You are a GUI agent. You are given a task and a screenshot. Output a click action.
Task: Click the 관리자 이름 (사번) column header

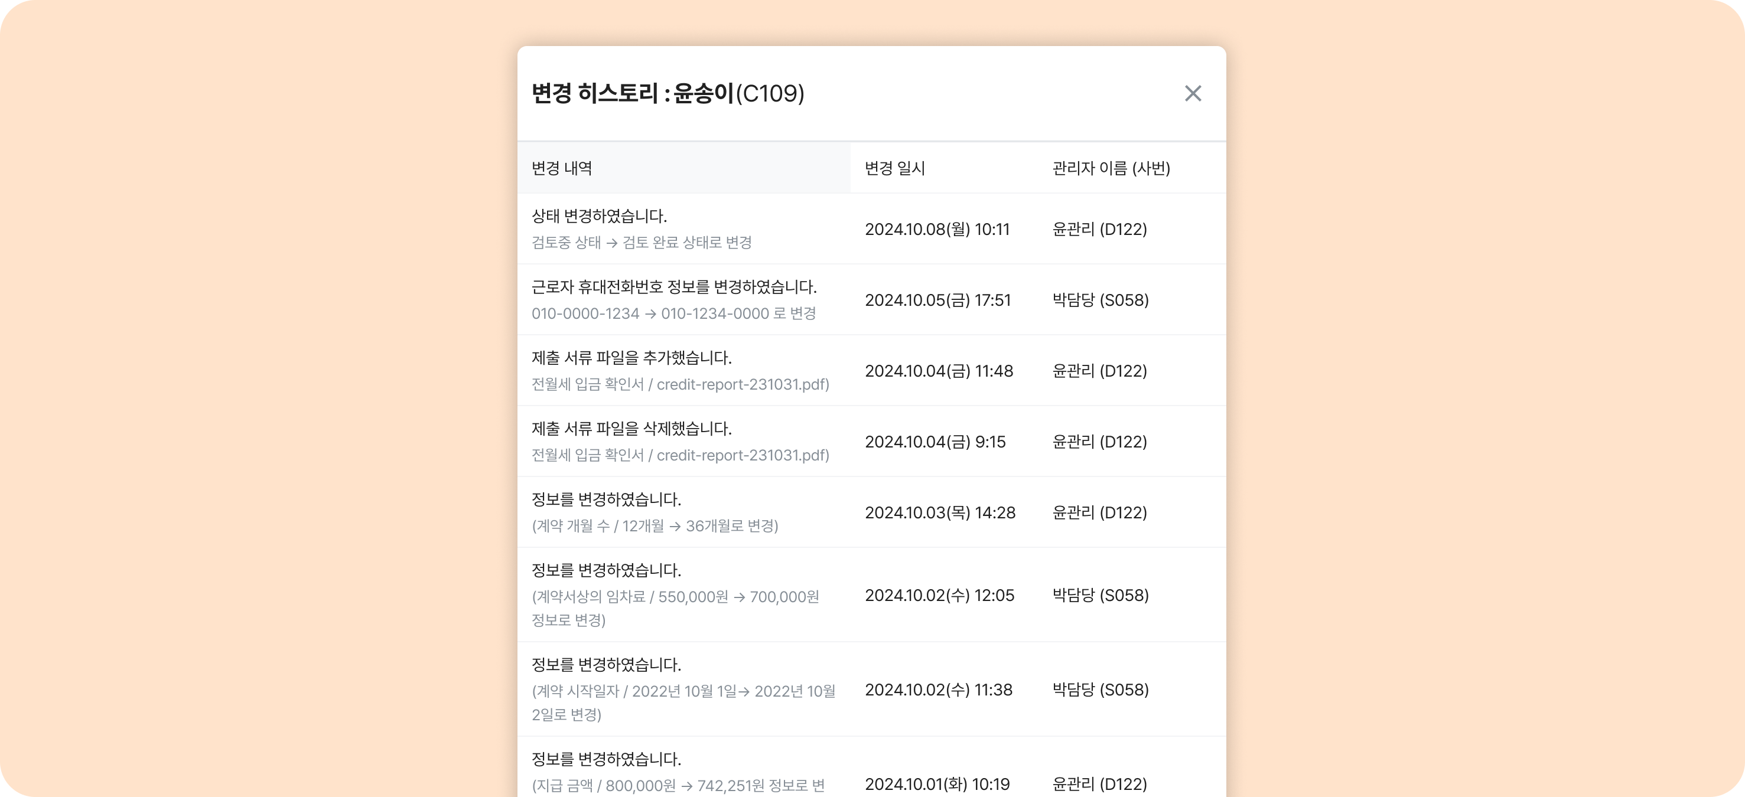click(1111, 168)
